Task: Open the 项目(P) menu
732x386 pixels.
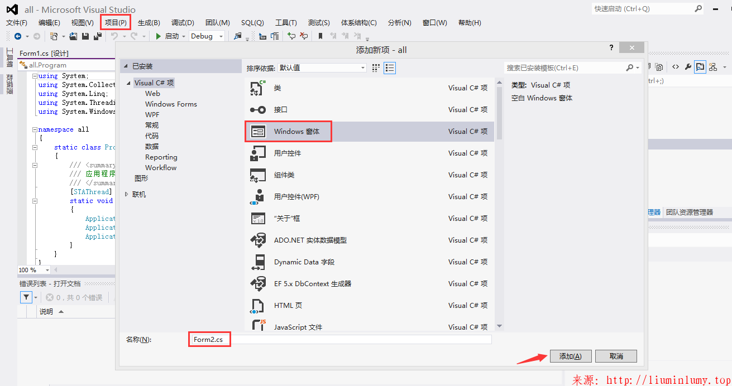Action: tap(116, 23)
